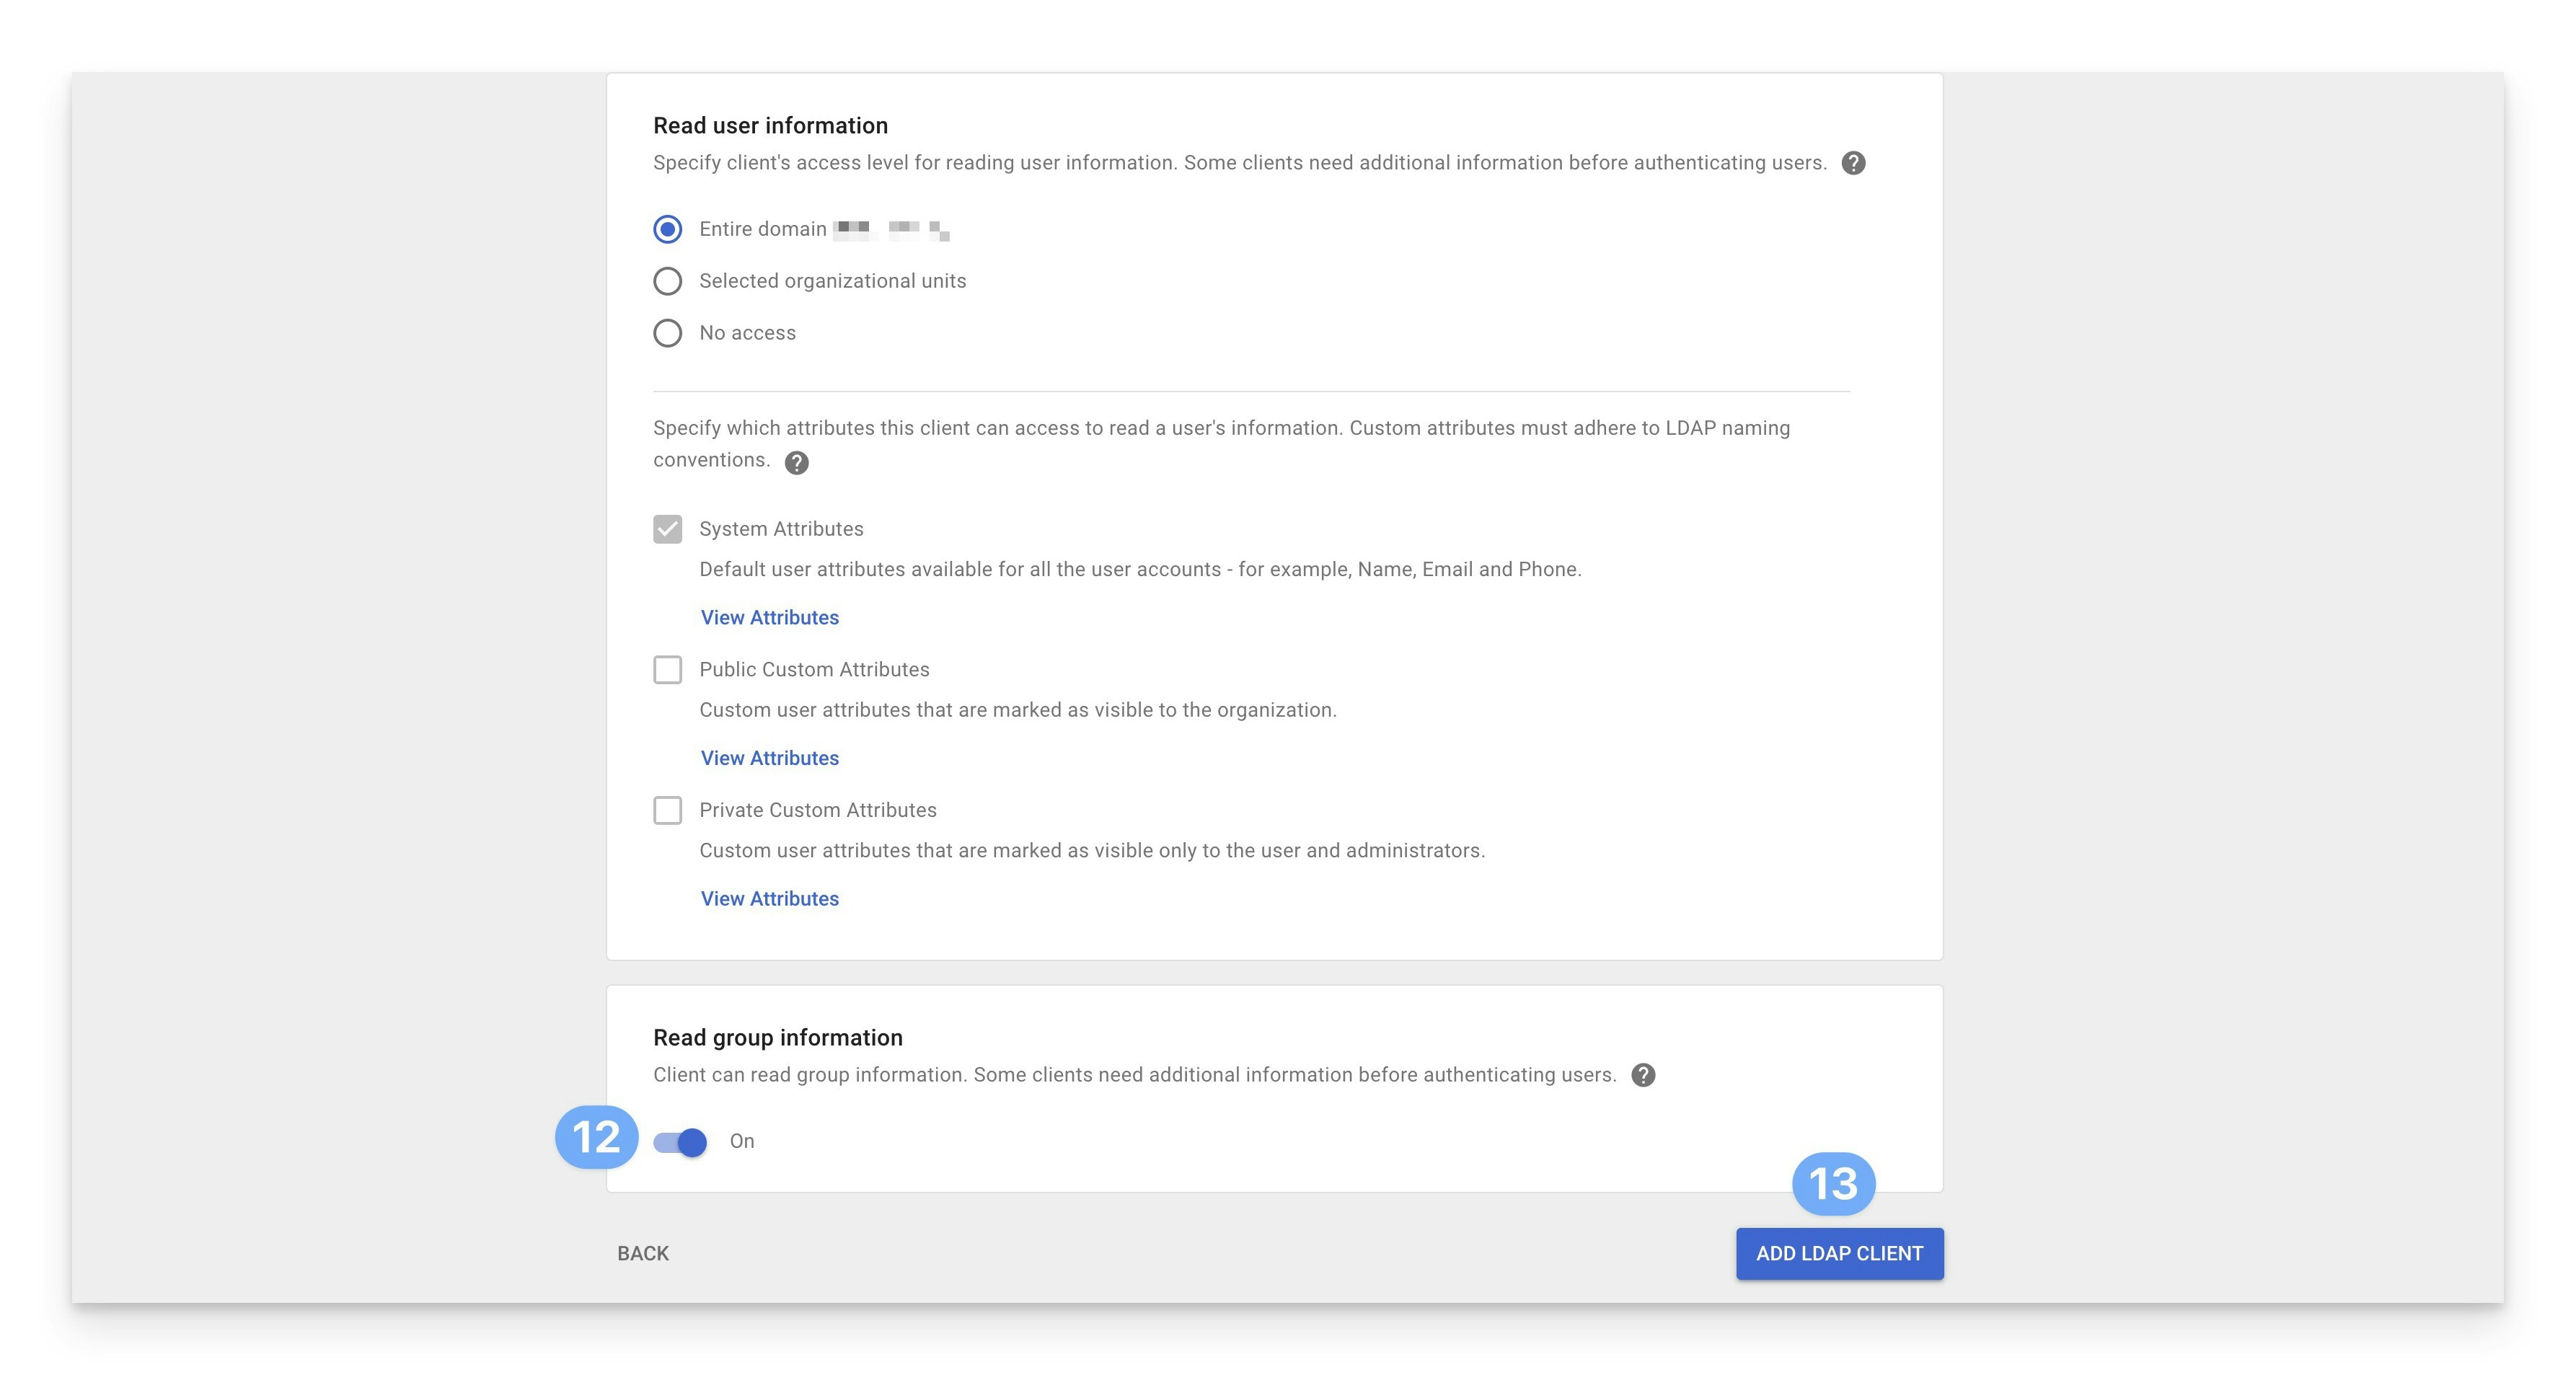The height and width of the screenshot is (1375, 2576).
Task: Click the On label next to toggle
Action: coord(742,1141)
